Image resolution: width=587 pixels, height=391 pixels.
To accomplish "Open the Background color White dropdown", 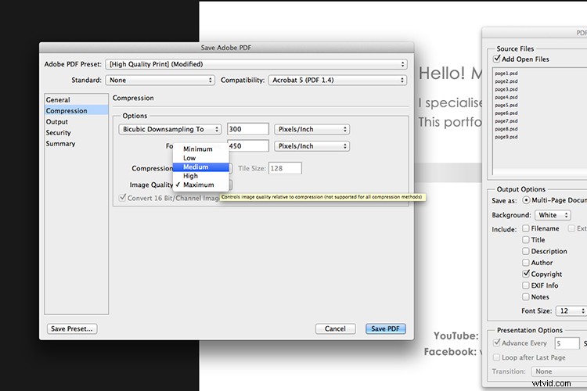I will tap(553, 215).
